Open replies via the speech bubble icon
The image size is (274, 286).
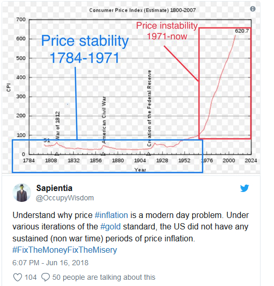coord(46,277)
